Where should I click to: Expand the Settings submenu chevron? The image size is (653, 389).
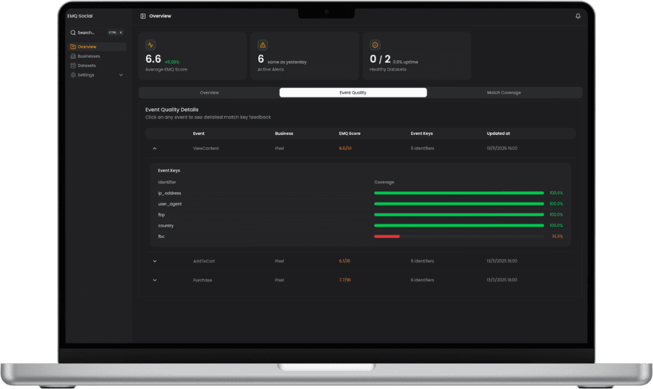121,75
